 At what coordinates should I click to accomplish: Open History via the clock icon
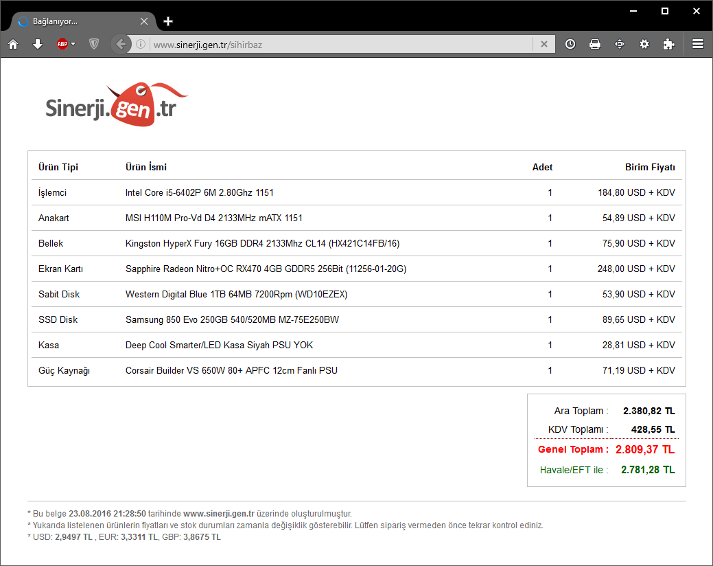(570, 44)
